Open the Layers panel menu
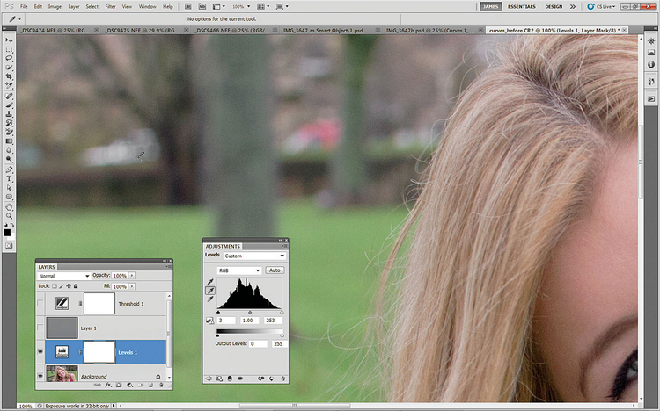Screen dimensions: 660x411 click(x=168, y=267)
